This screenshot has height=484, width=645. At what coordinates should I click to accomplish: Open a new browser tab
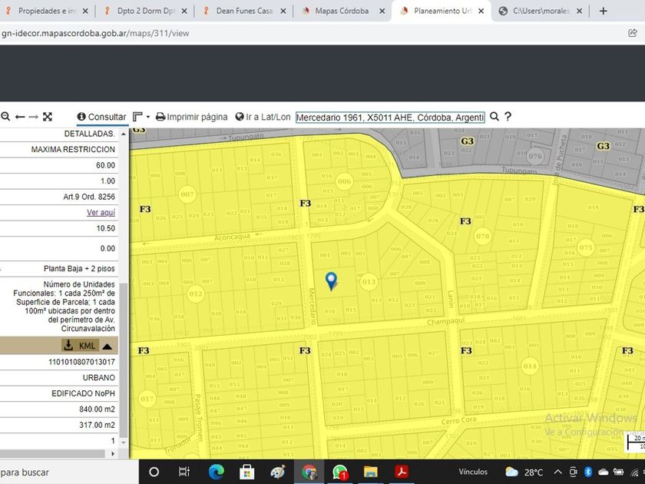pos(603,11)
